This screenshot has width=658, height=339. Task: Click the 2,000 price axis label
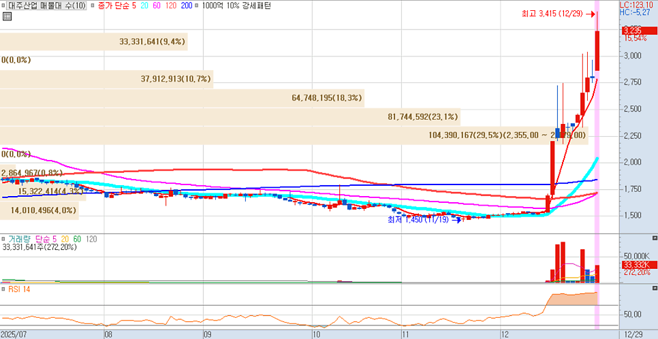click(x=632, y=163)
